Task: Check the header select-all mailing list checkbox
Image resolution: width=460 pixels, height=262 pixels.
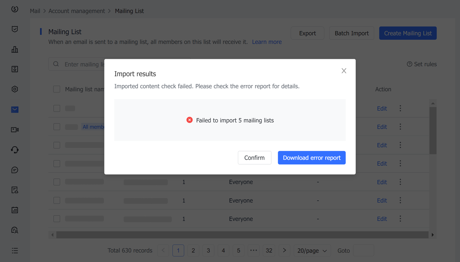Action: [56, 89]
